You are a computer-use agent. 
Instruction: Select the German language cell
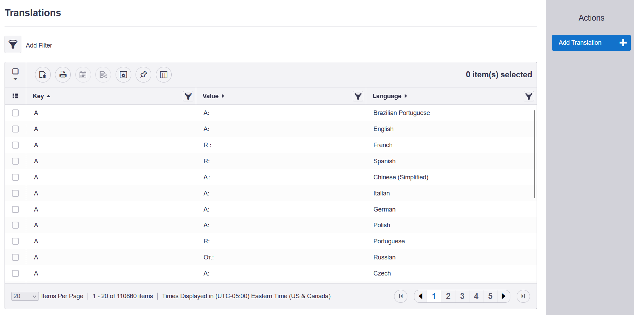(x=384, y=209)
